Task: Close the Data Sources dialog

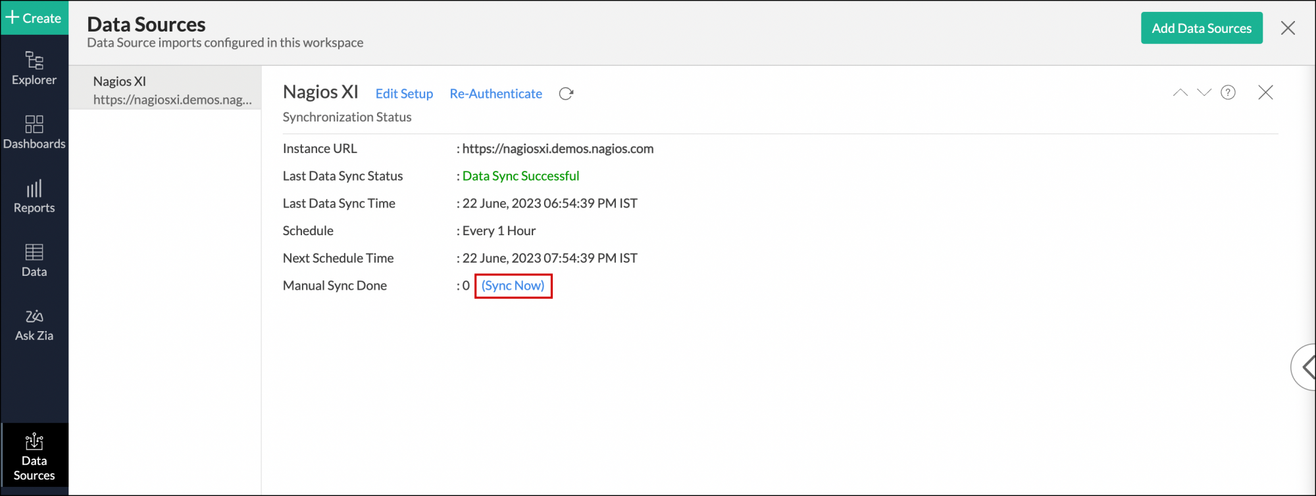Action: pos(1288,28)
